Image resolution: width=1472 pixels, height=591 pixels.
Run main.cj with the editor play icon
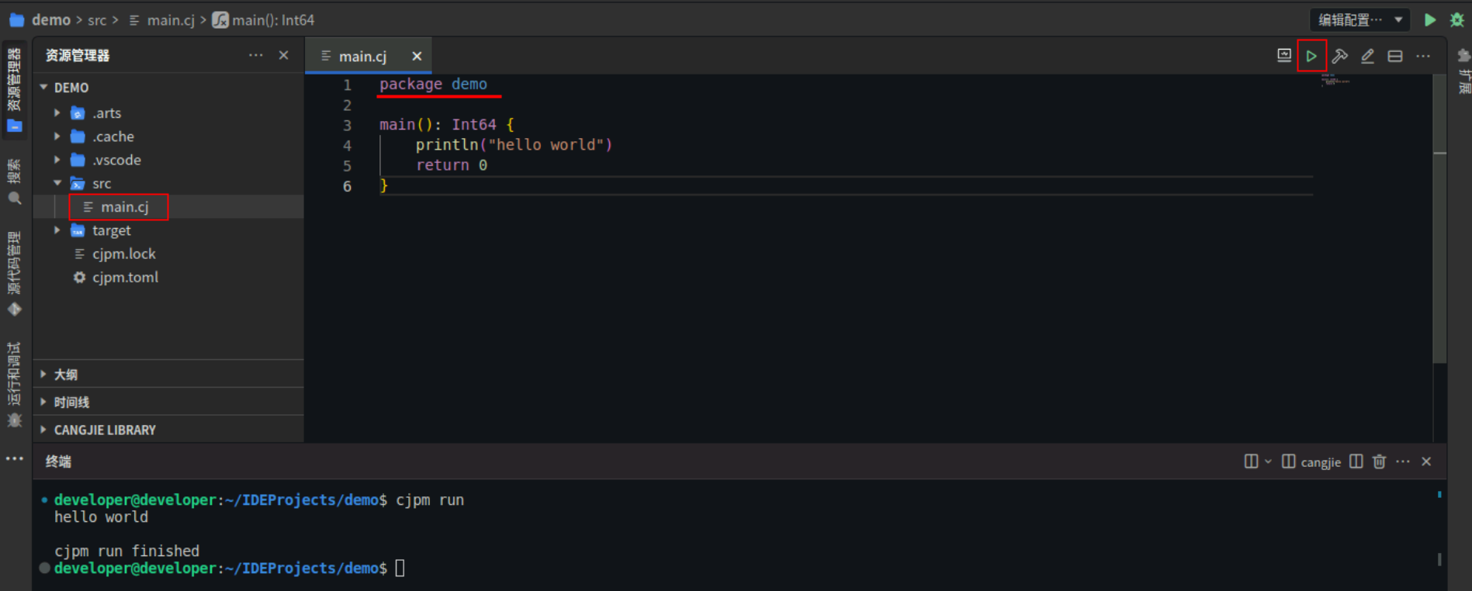pos(1311,56)
